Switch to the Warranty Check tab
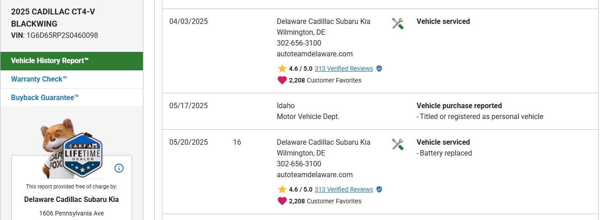 click(x=39, y=79)
